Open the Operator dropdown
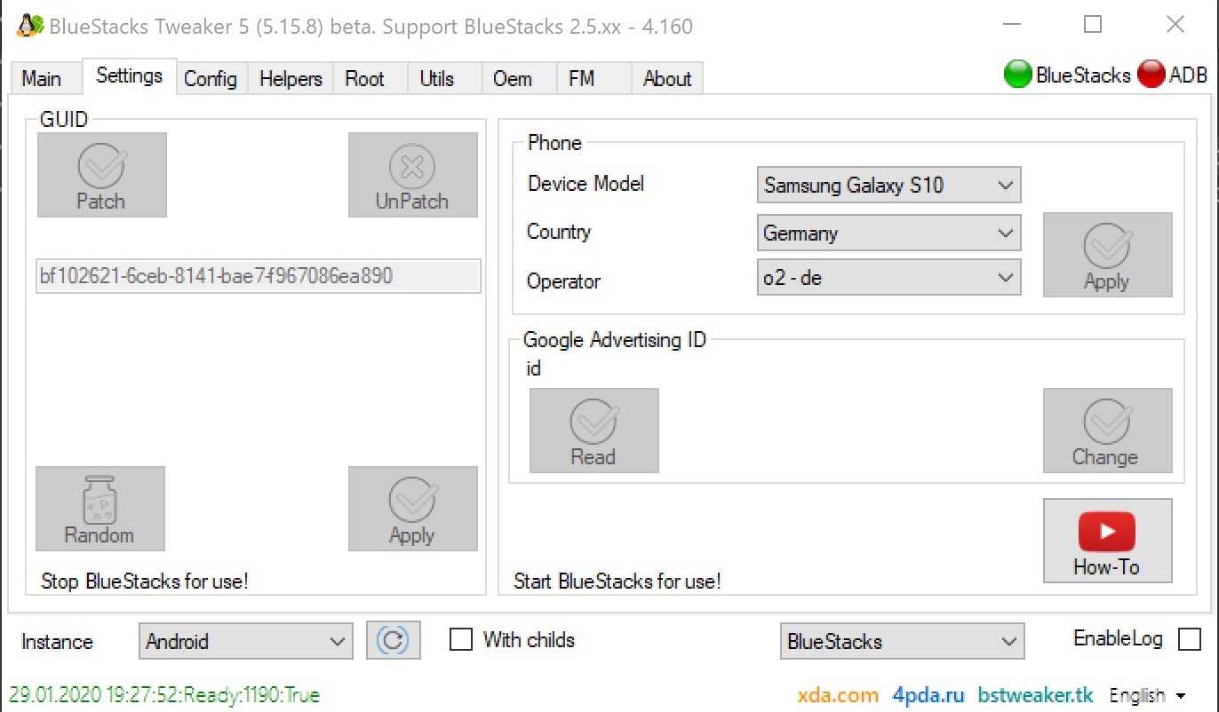Viewport: 1219px width, 712px height. pyautogui.click(x=888, y=278)
